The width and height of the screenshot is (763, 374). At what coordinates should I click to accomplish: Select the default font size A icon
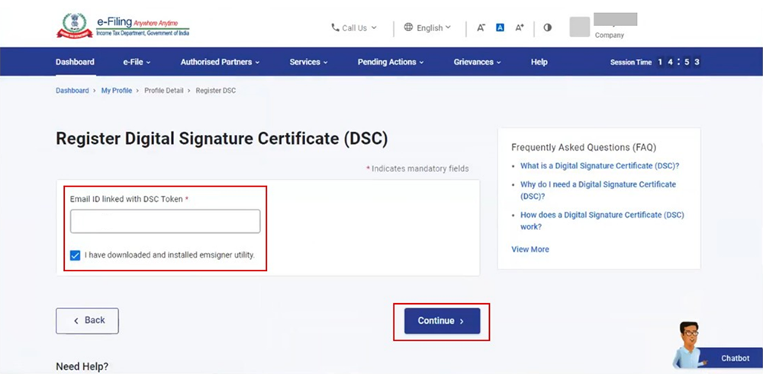(500, 27)
